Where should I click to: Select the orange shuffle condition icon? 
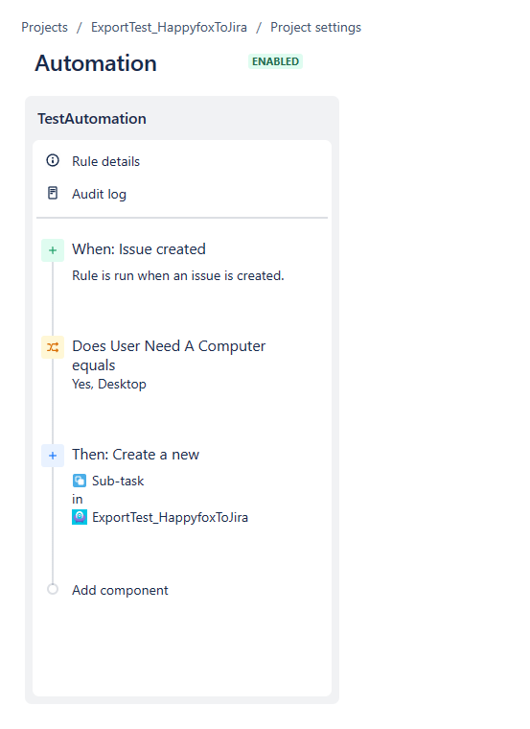pos(53,347)
